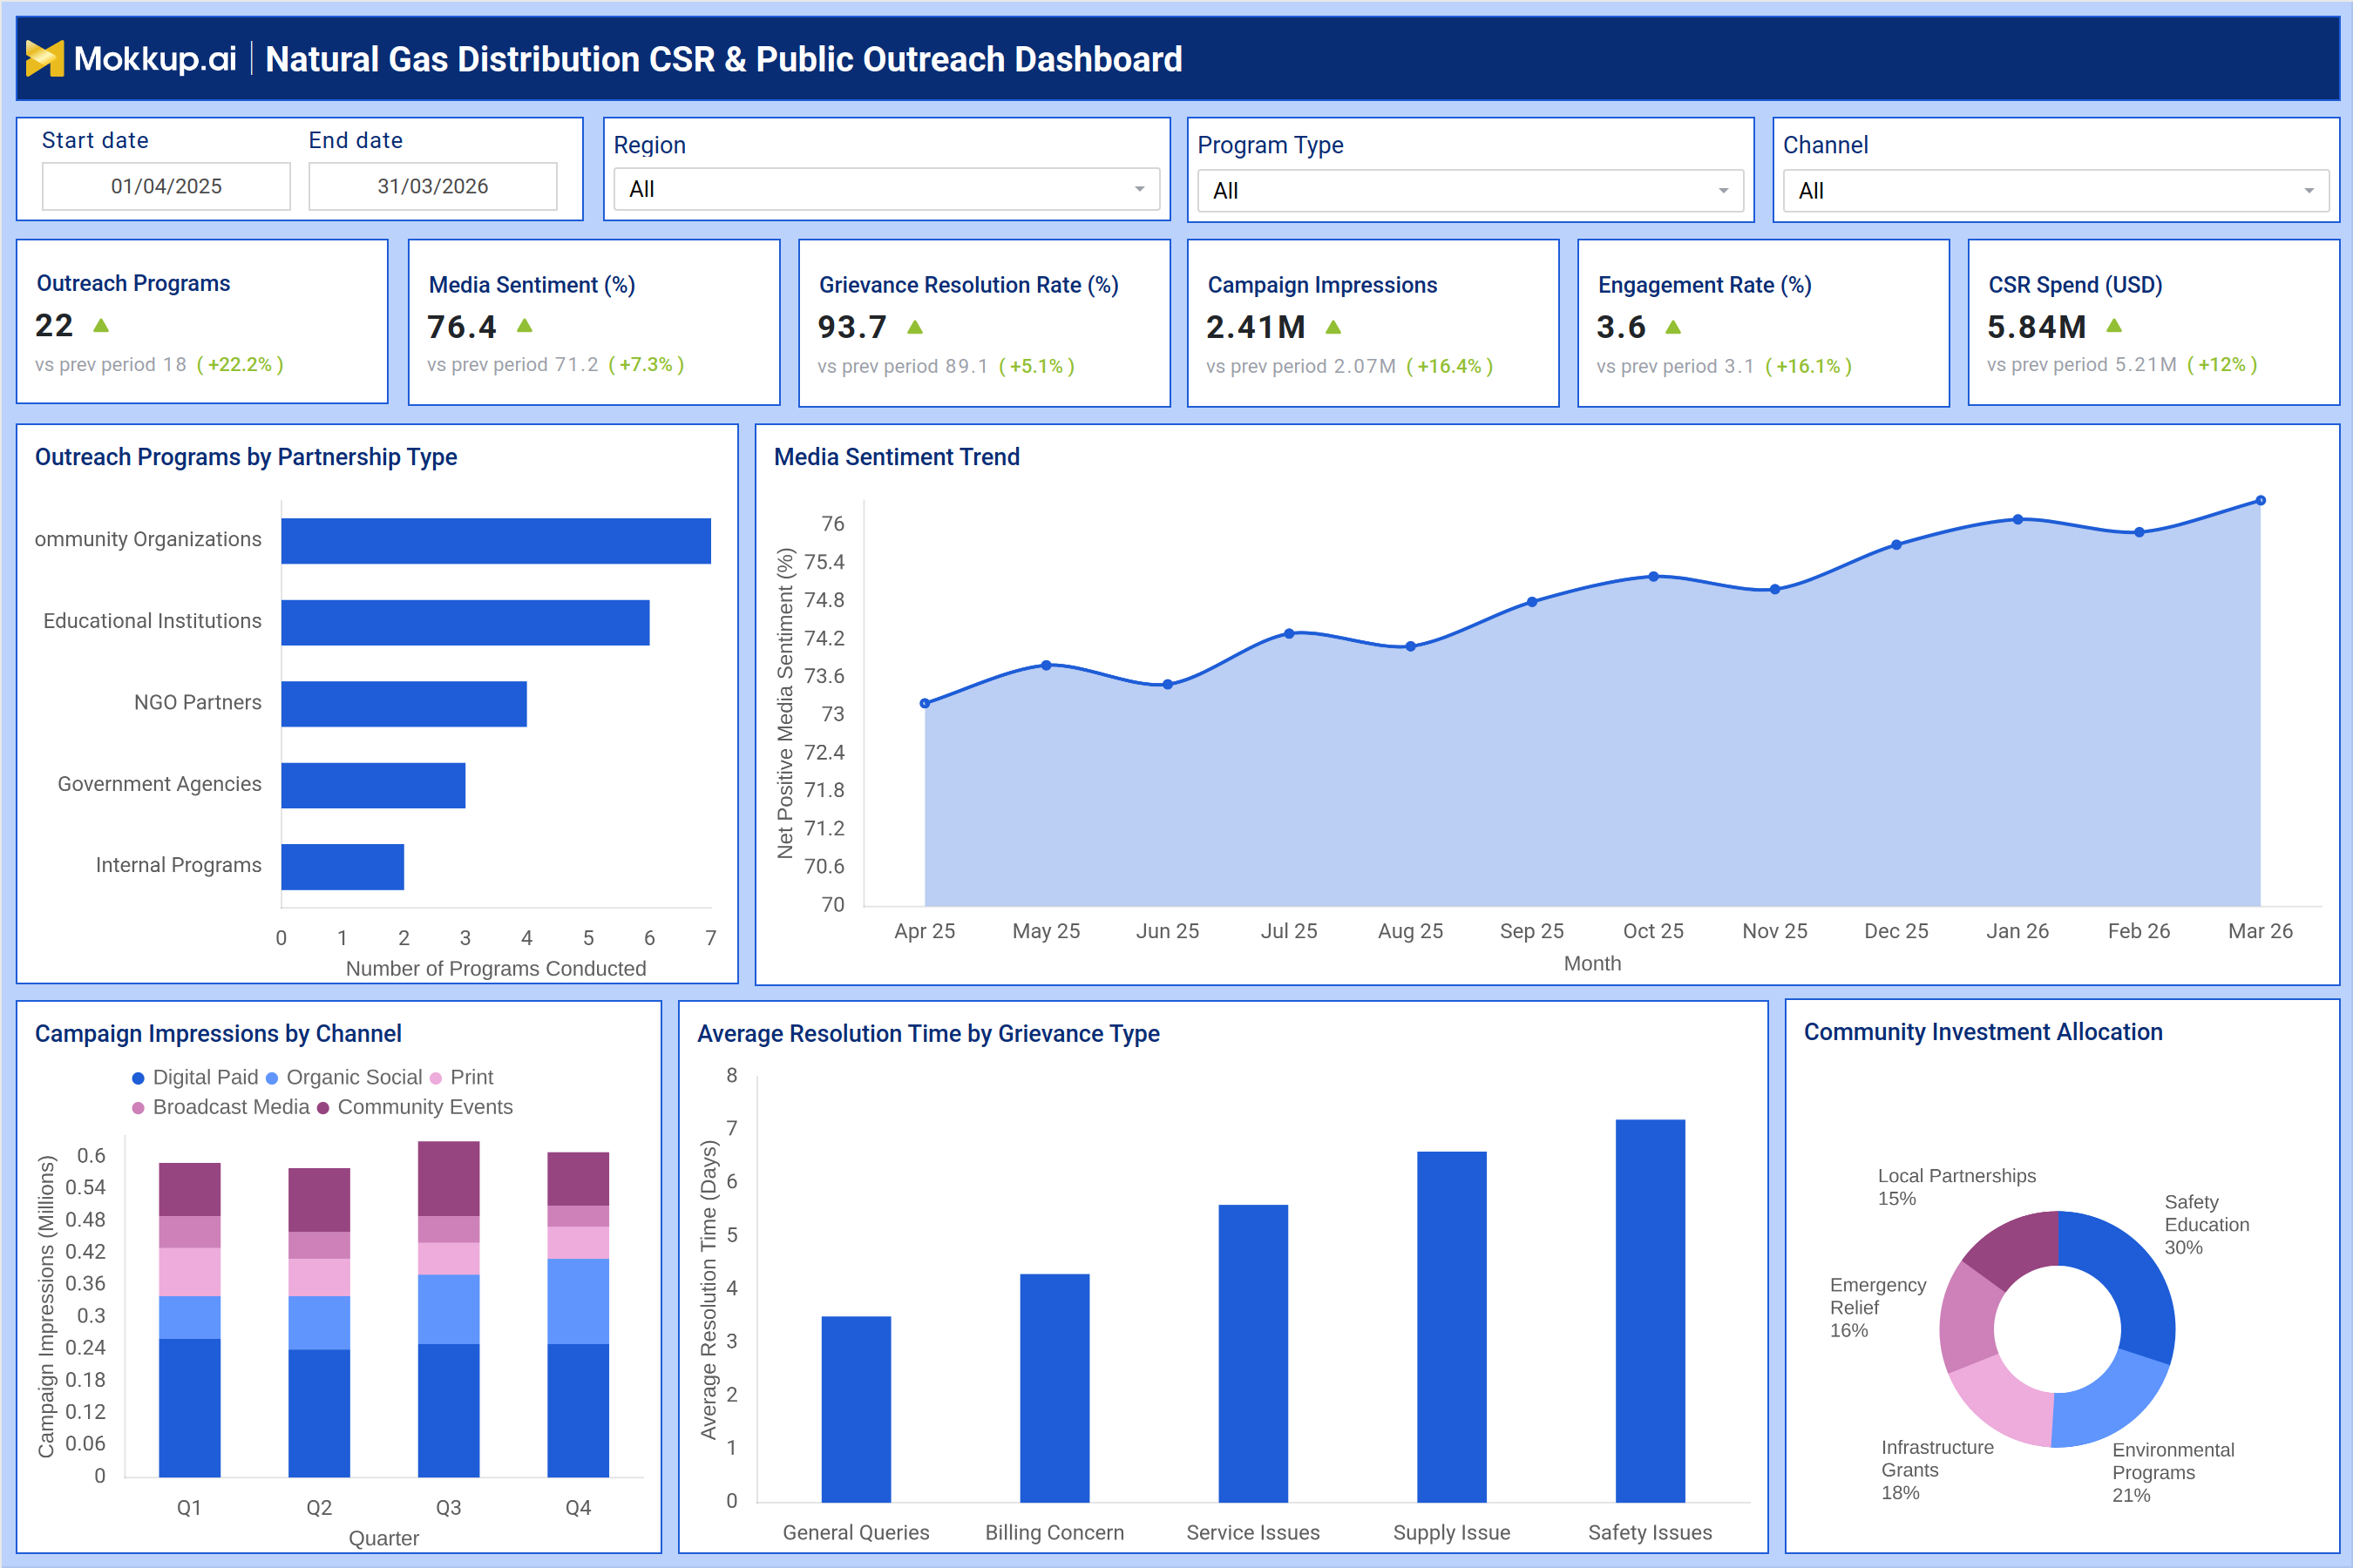
Task: Toggle the Broadcast Media legend item
Action: click(x=220, y=1108)
